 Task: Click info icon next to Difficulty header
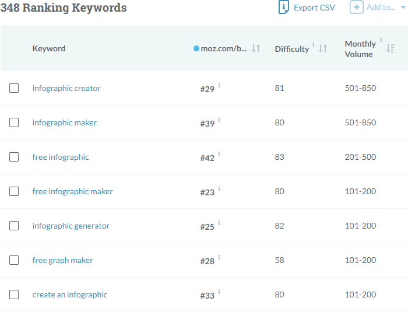point(314,45)
